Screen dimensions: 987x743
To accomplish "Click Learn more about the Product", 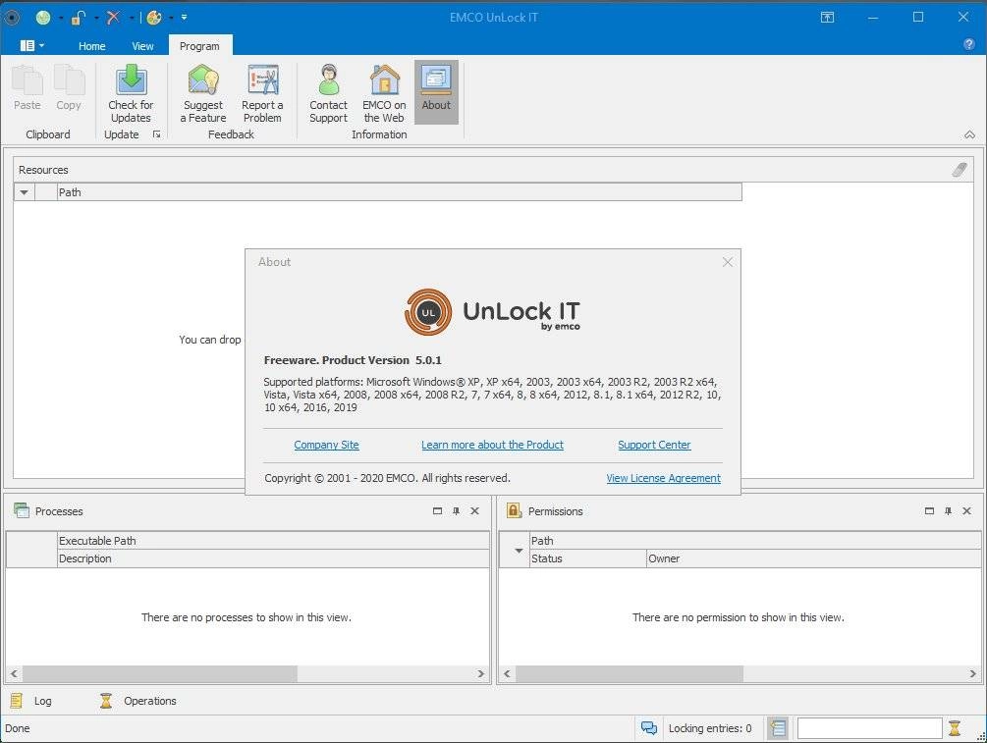I will tap(492, 445).
